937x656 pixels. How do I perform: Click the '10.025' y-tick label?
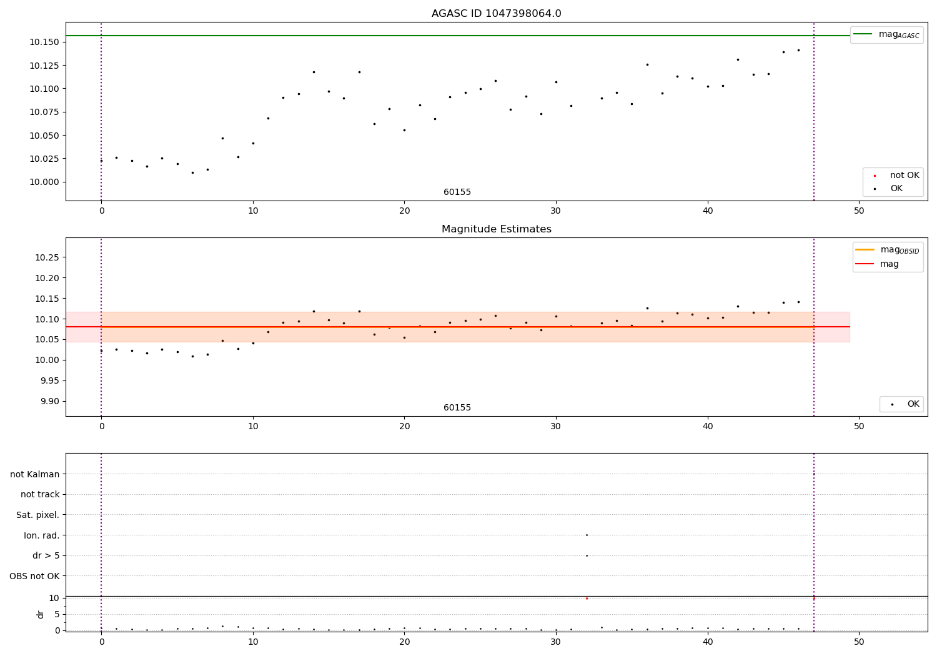44,159
